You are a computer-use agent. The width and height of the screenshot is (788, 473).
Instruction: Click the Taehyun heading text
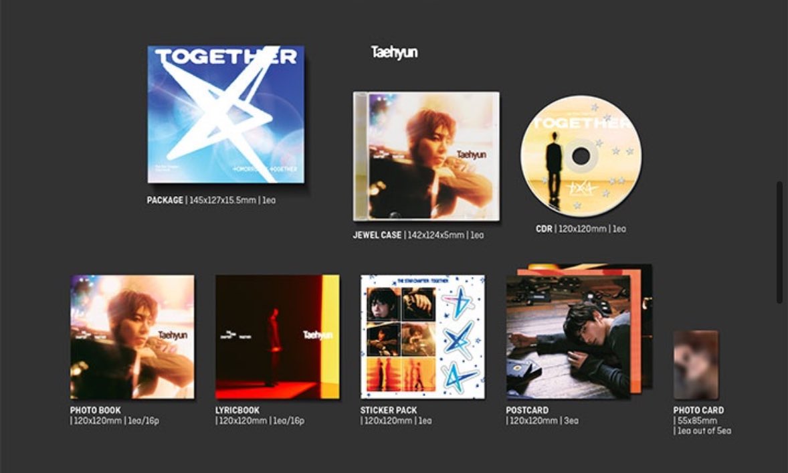pos(395,52)
